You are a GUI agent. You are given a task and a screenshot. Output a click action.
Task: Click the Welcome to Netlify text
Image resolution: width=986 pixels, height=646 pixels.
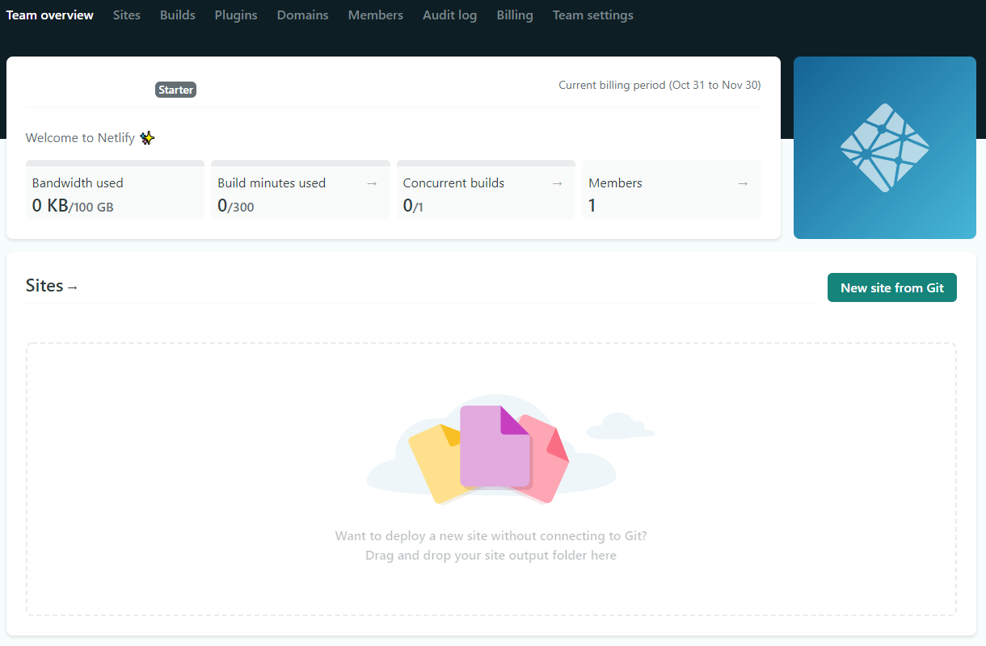click(80, 138)
